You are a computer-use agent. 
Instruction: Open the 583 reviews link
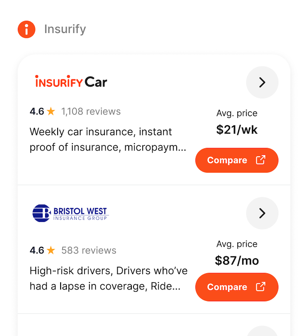pyautogui.click(x=89, y=250)
